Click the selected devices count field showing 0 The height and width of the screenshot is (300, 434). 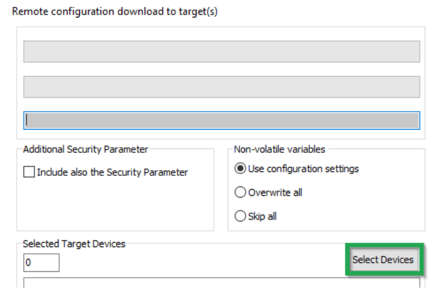click(41, 263)
